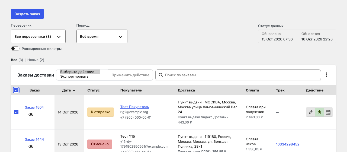
Task: Click the Создать заказ button
Action: click(27, 14)
